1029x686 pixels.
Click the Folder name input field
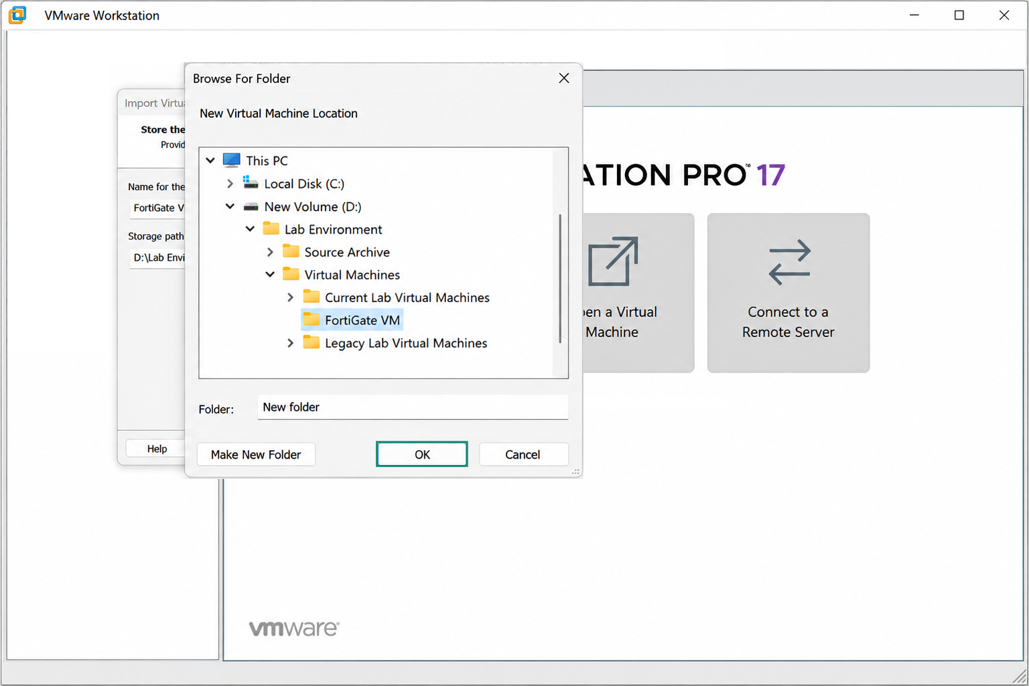pyautogui.click(x=413, y=407)
